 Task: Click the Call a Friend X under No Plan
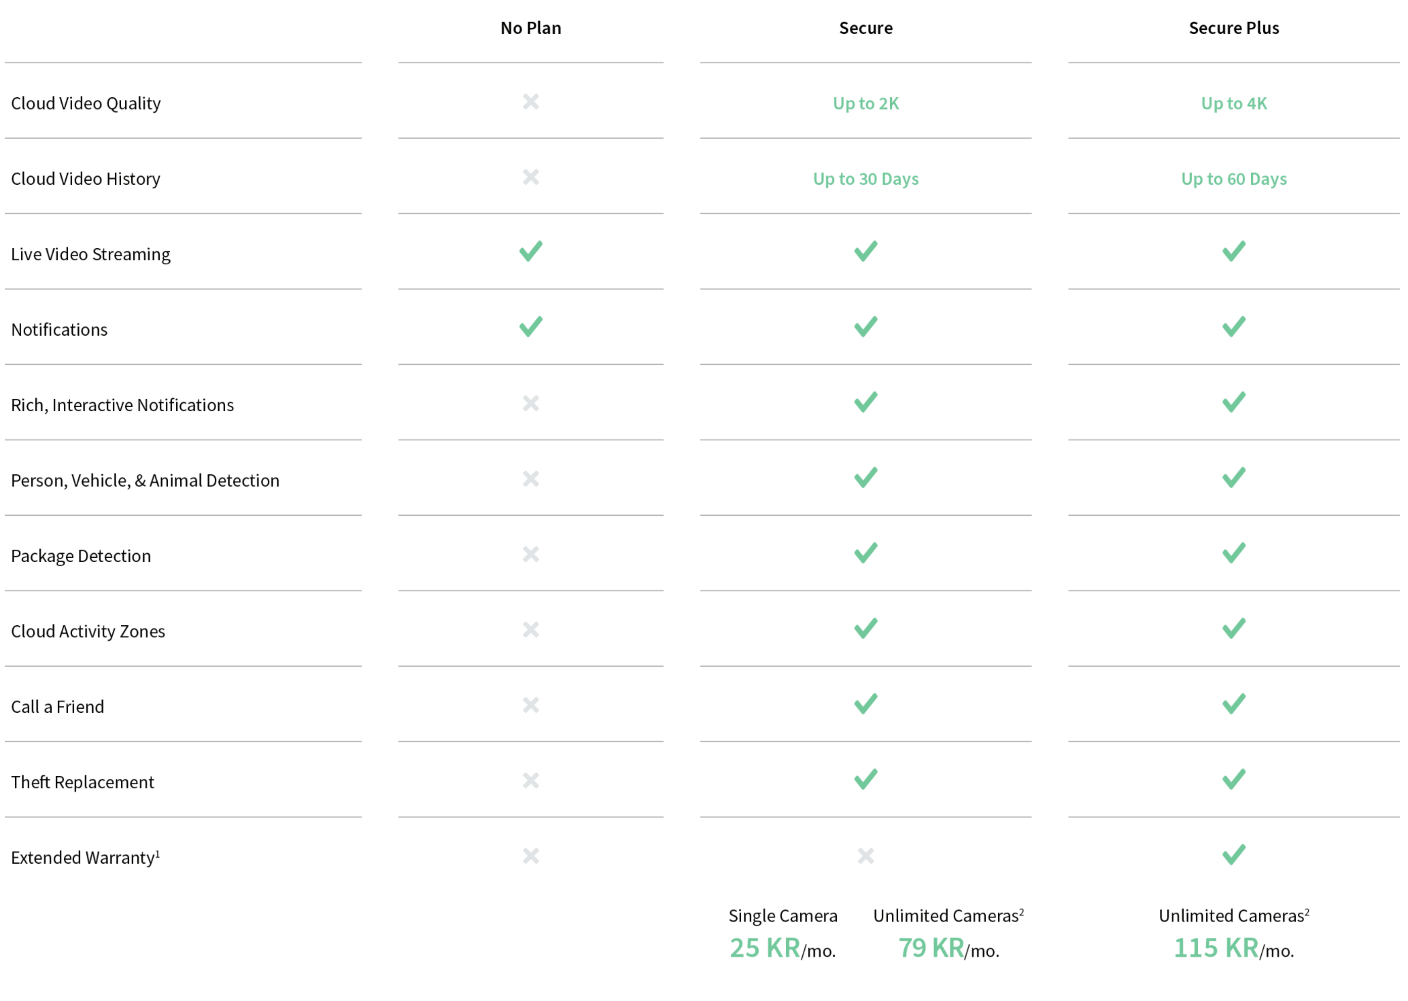pyautogui.click(x=530, y=705)
